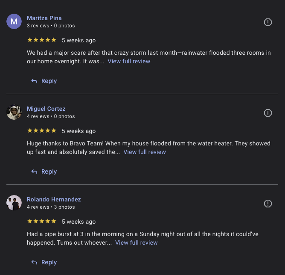Screen dimensions: 285x275
Task: Open Miguel Cortez's profile photo
Action: [x=14, y=112]
